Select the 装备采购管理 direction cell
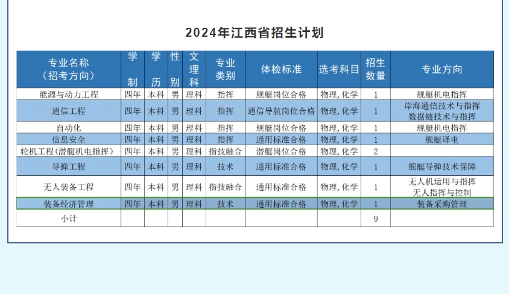Viewport: 509px width, 294px height. (x=441, y=204)
